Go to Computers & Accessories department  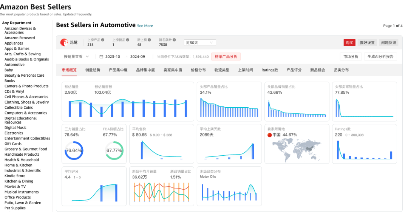pos(26,113)
